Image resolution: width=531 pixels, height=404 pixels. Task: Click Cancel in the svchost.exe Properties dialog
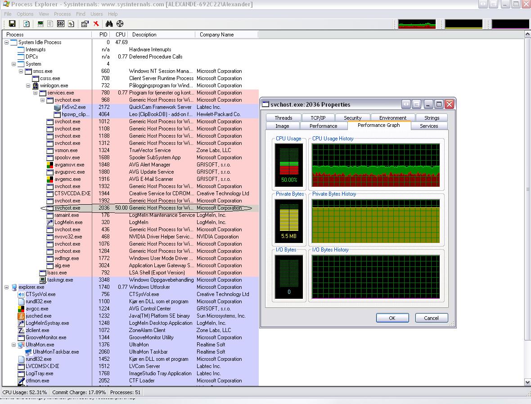(x=431, y=318)
